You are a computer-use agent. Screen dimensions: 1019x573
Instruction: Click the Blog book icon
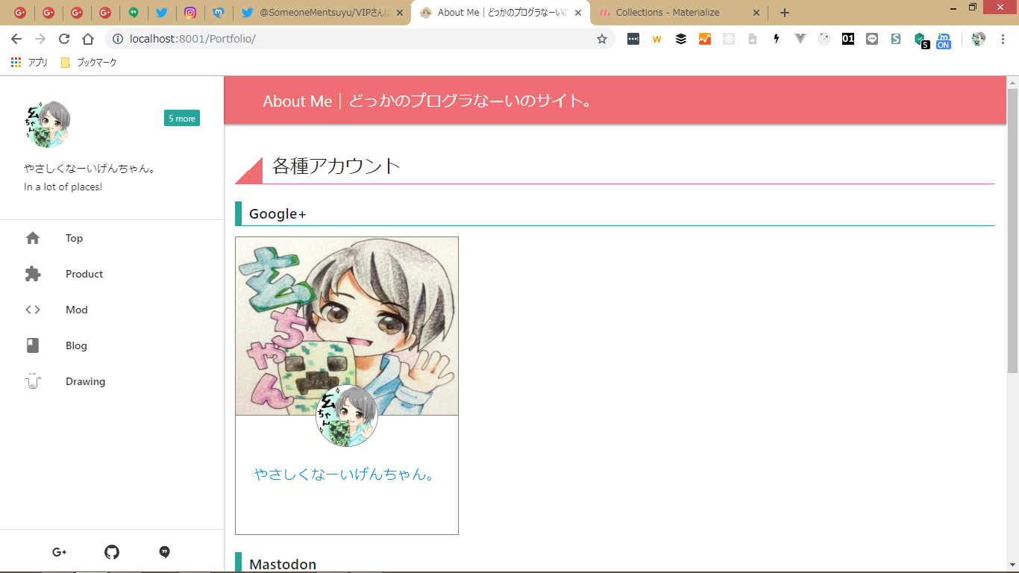coord(33,345)
